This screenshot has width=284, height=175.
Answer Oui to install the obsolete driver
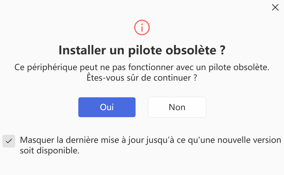[107, 107]
